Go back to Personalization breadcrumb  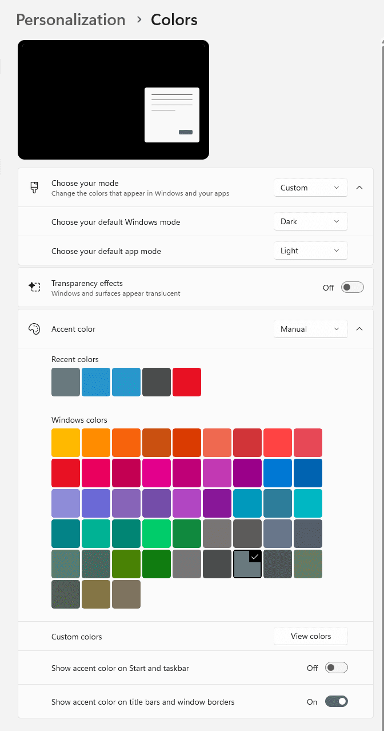pos(71,20)
